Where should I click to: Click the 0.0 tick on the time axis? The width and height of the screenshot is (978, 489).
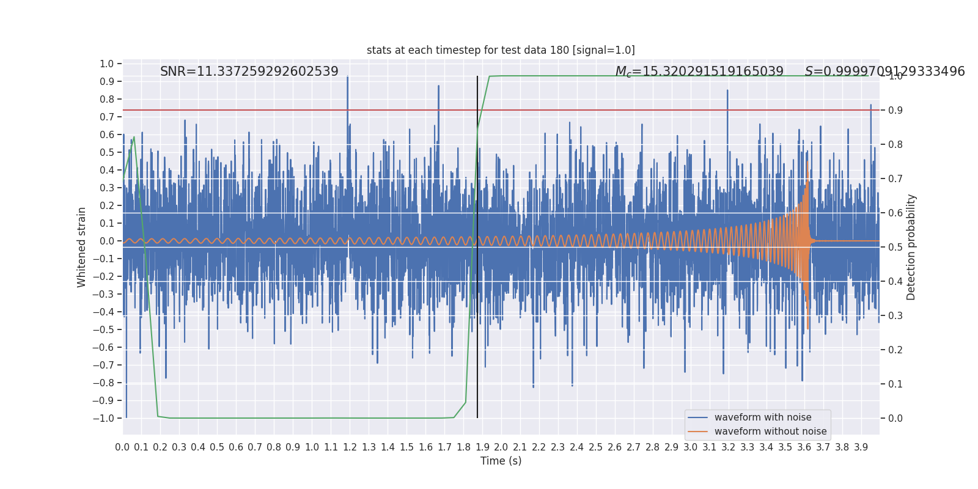[x=122, y=447]
